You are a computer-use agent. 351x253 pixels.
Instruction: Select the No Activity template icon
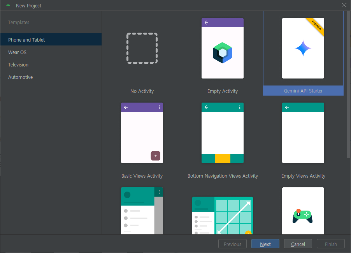(x=142, y=48)
